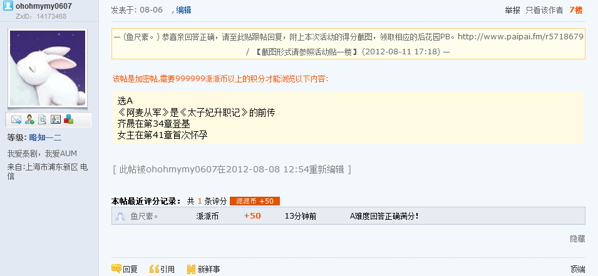The height and width of the screenshot is (276, 598).
Task: View the user profile card icon
Action: [x=56, y=120]
